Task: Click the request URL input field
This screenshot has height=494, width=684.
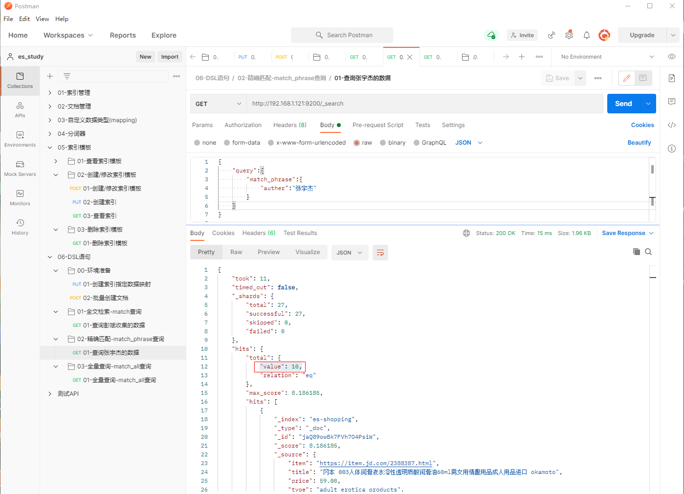Action: (x=424, y=104)
